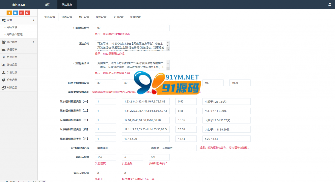Focus the recharge amount field showing 1000
335x182 pixels.
[240, 83]
